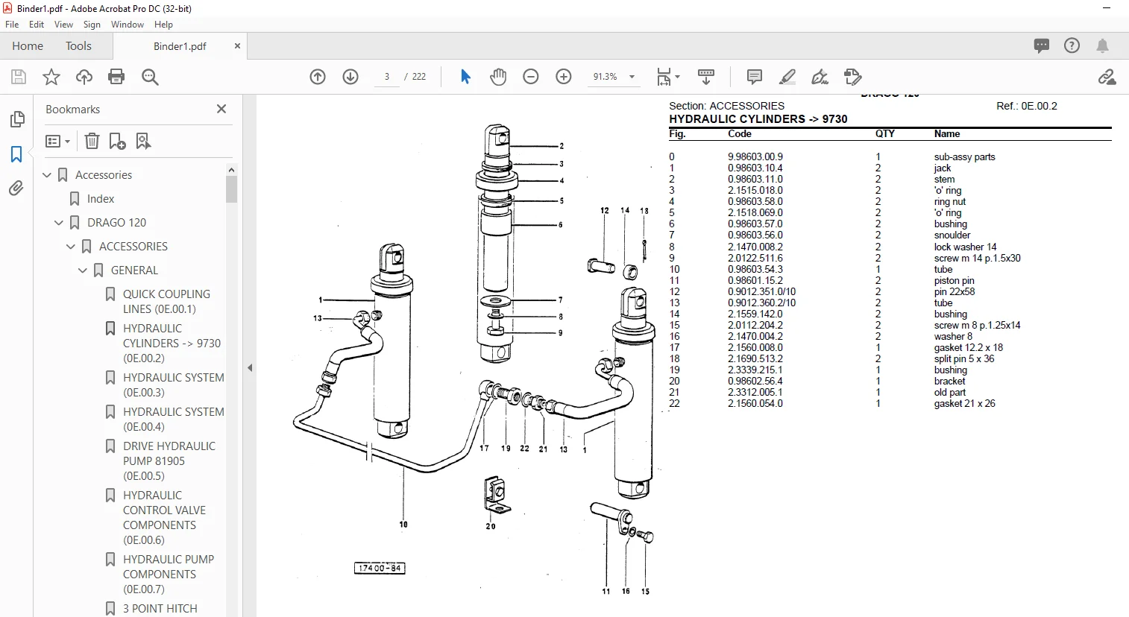1129x617 pixels.
Task: Zoom in on the page
Action: [564, 77]
